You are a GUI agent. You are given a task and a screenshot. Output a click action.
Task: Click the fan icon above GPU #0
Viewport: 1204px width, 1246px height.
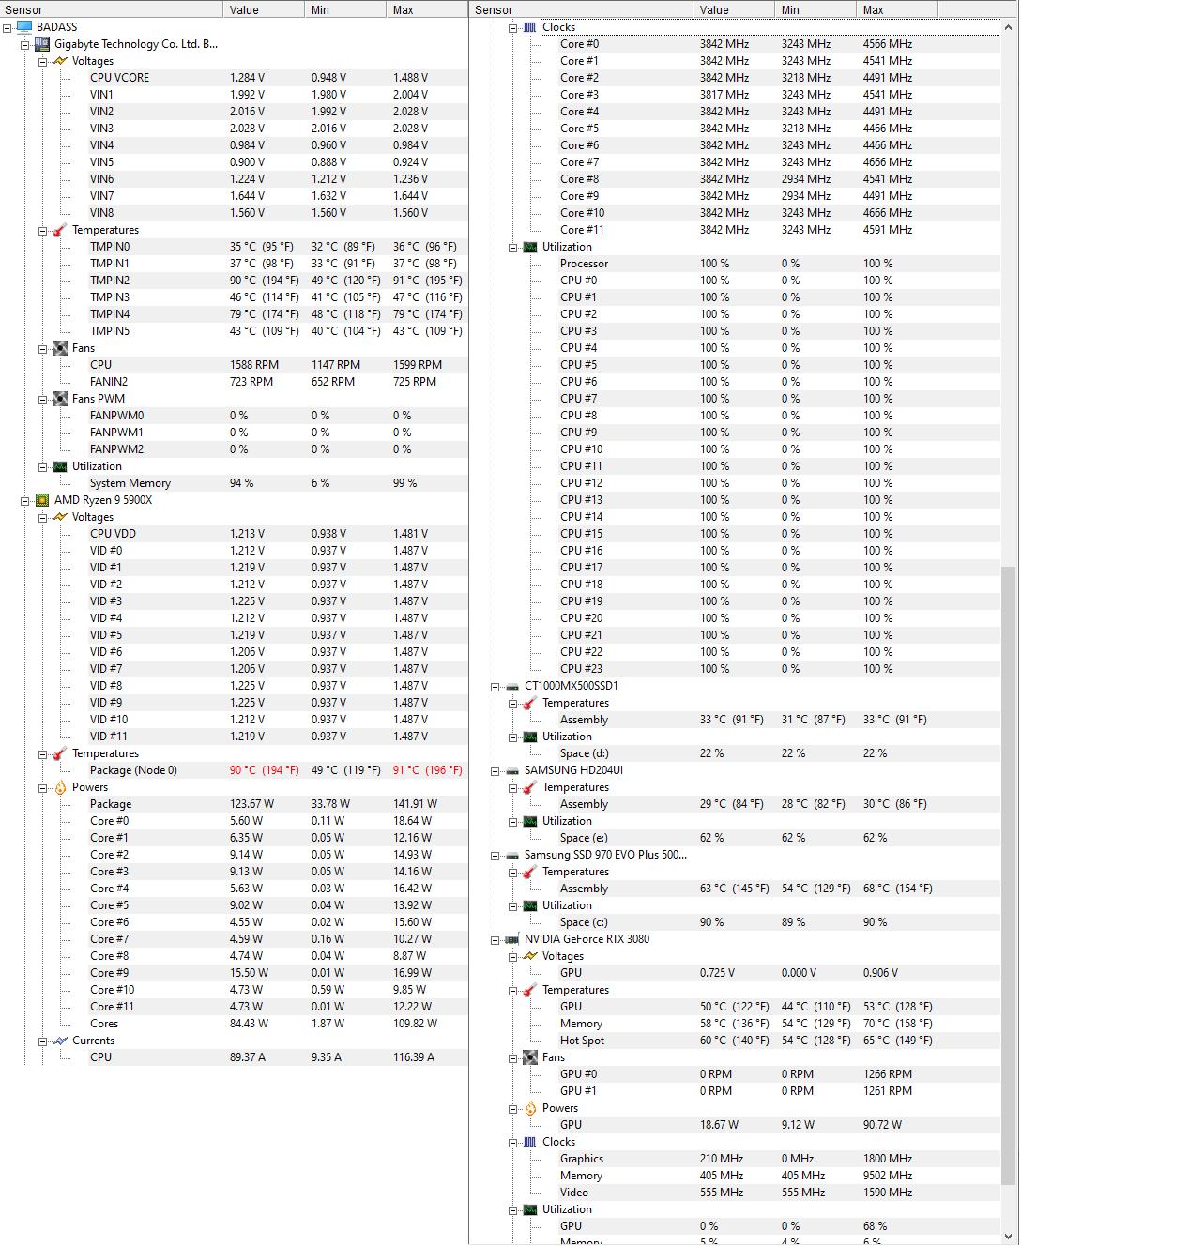tap(530, 1057)
